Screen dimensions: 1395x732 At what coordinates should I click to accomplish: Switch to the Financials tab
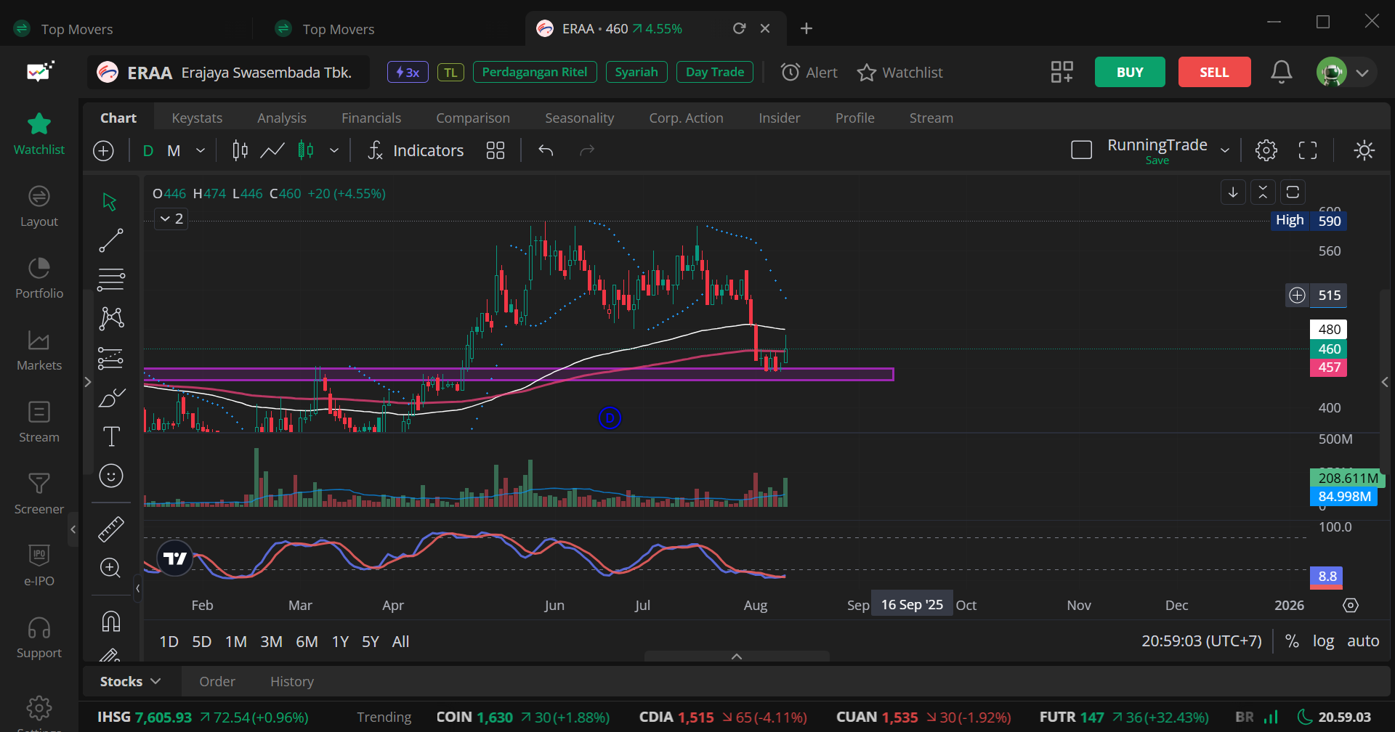coord(371,118)
